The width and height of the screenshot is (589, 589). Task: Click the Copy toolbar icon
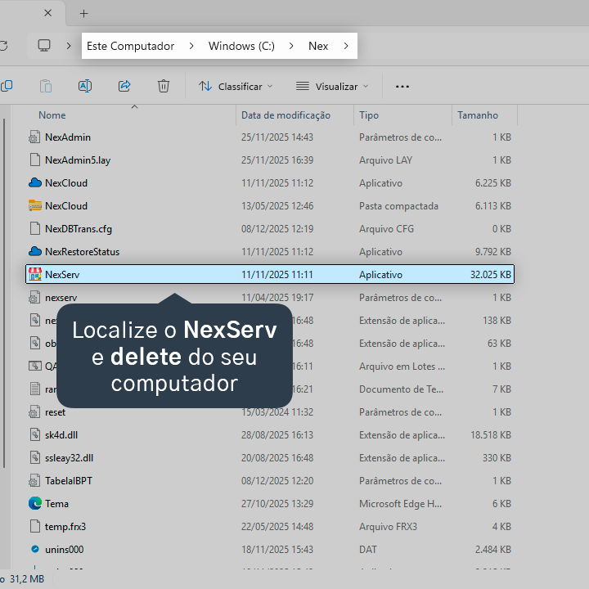(x=7, y=86)
